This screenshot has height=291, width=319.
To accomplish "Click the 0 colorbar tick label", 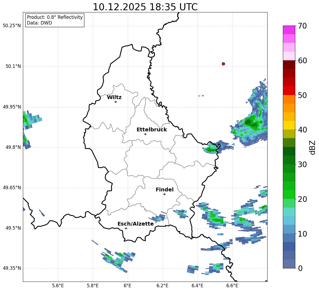I will (x=300, y=268).
